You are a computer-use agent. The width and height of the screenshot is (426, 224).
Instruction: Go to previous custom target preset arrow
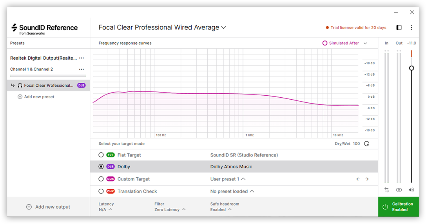click(x=358, y=179)
